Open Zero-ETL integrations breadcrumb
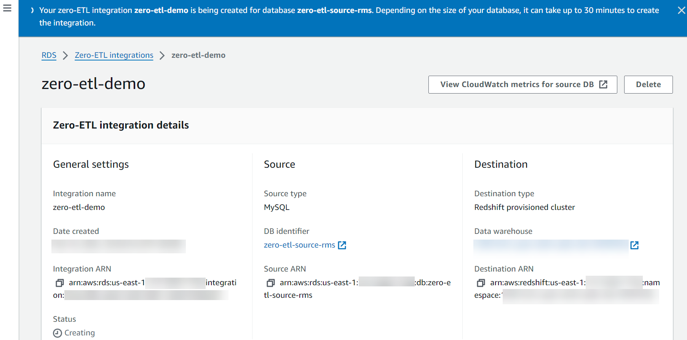 click(x=114, y=55)
